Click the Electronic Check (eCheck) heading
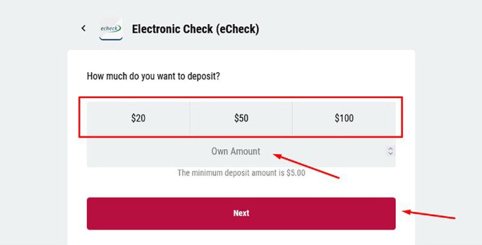Screen dimensions: 482x245 (x=195, y=29)
